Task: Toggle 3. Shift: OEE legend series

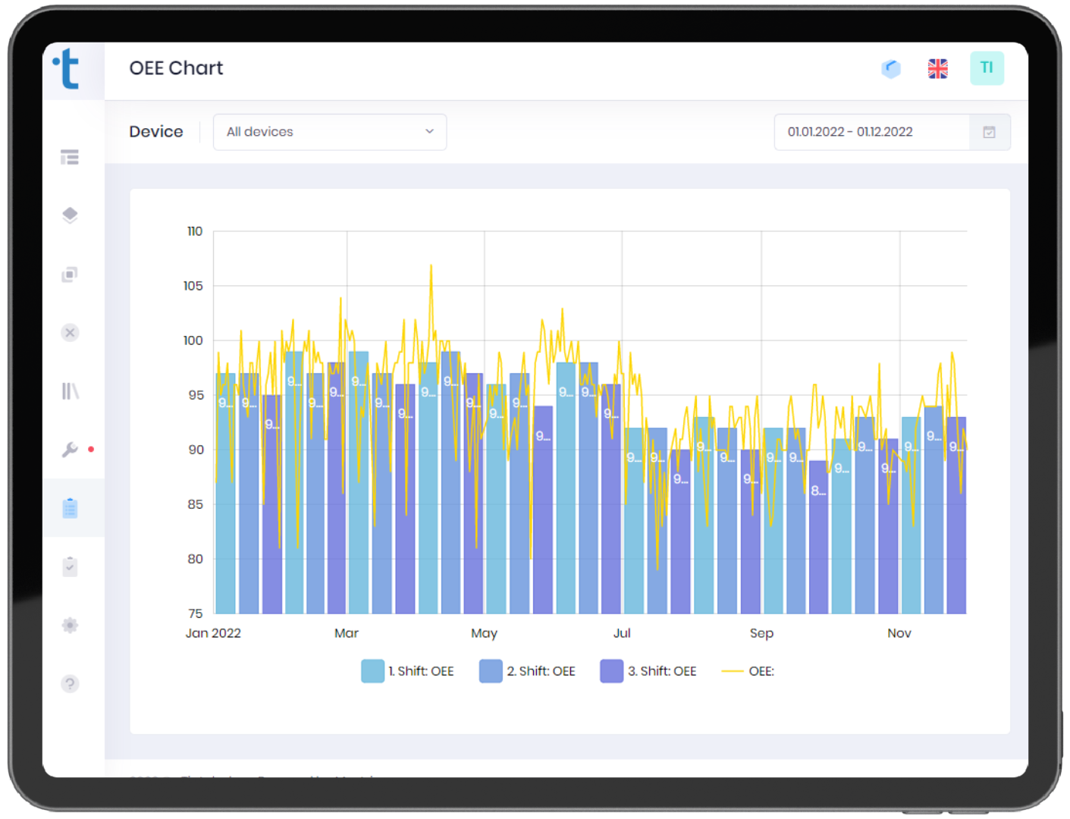Action: click(648, 671)
